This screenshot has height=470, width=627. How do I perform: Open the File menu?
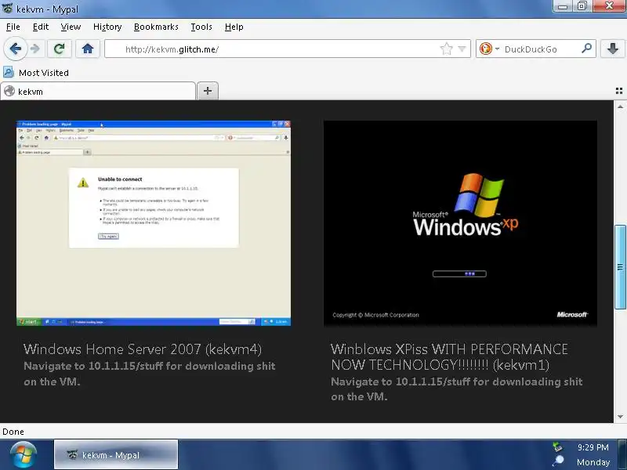click(x=13, y=27)
